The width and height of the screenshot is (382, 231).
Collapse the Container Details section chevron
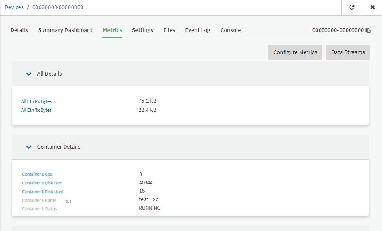pyautogui.click(x=29, y=147)
